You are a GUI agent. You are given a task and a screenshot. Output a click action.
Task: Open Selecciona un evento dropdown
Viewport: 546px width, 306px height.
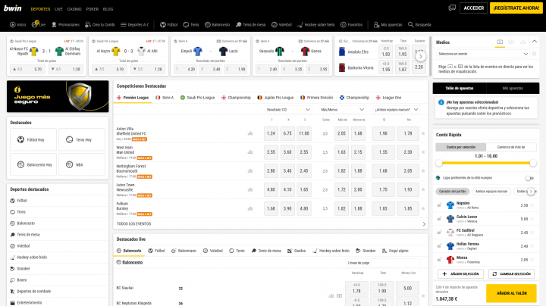click(x=482, y=54)
